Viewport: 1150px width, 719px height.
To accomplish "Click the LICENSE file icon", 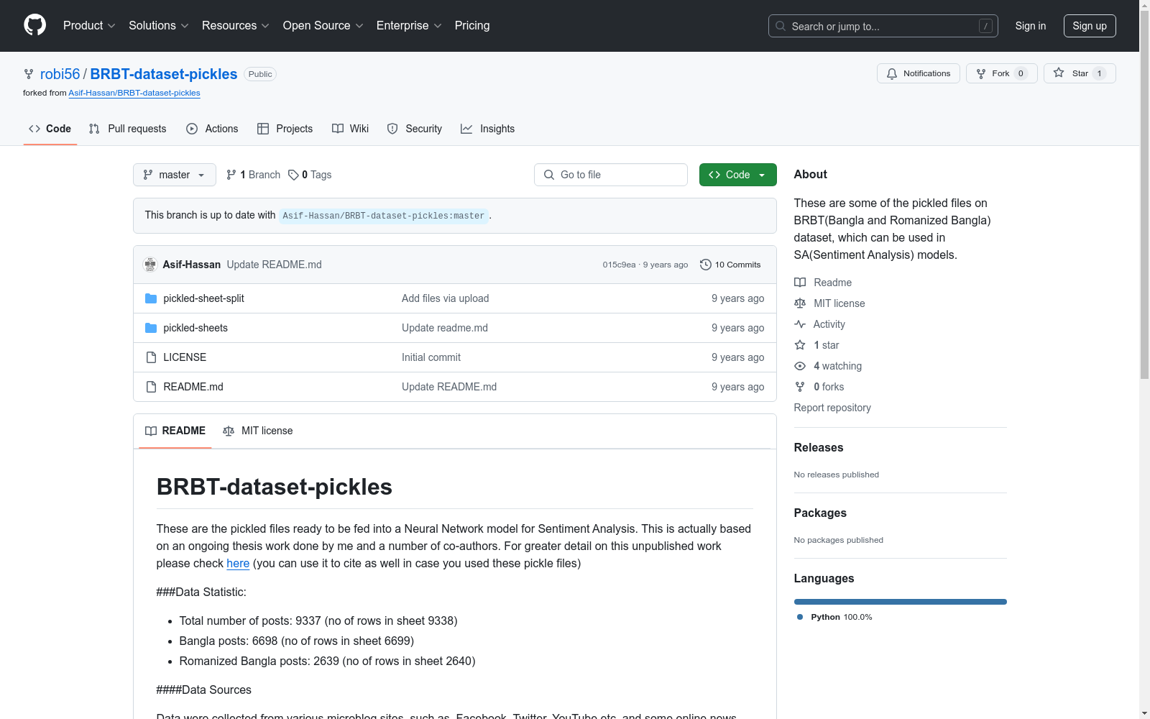I will click(151, 357).
